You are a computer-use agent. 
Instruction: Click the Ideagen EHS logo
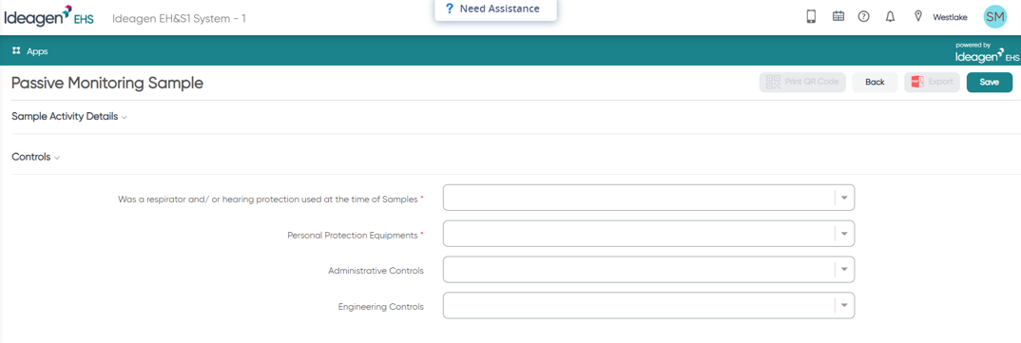pyautogui.click(x=48, y=17)
